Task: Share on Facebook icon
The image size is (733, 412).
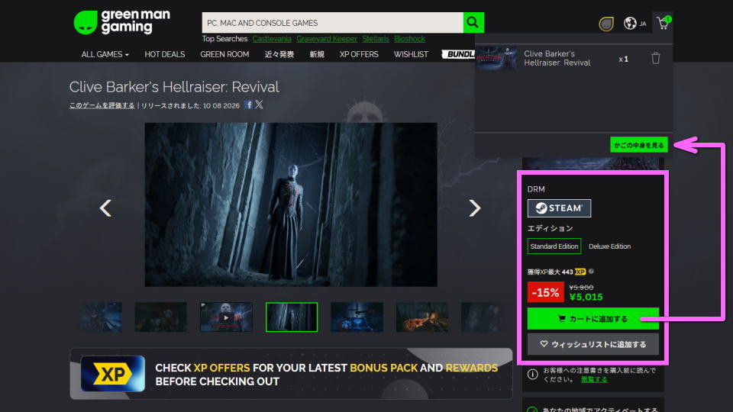Action: click(x=249, y=105)
